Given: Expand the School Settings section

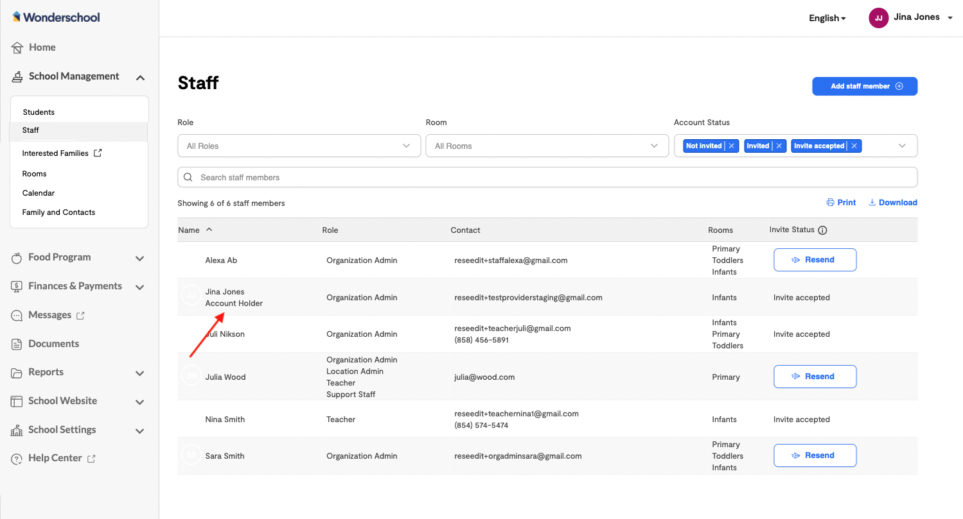Looking at the screenshot, I should point(140,431).
